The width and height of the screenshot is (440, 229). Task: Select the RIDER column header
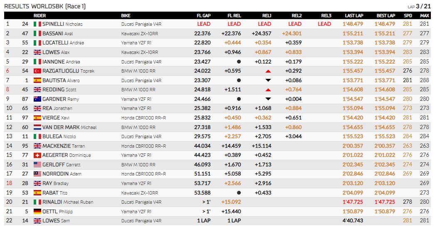(x=40, y=16)
